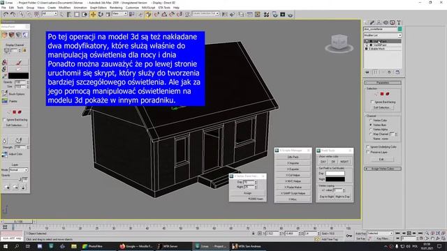The image size is (447, 251).
Task: Click Brush Options icon in VertexPaint panel
Action: point(5,93)
